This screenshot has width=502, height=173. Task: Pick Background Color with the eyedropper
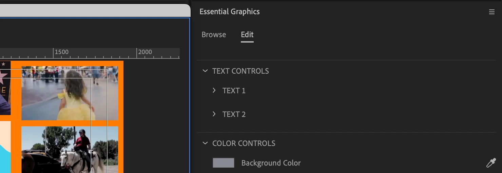tap(491, 163)
